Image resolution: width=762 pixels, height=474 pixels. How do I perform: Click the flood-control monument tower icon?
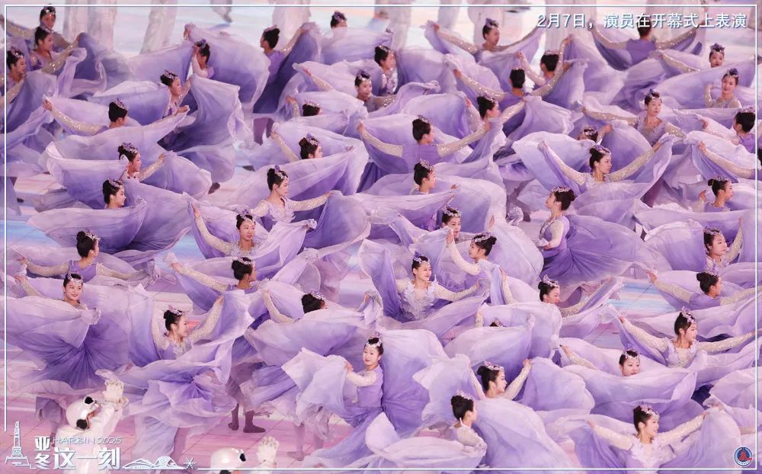click(17, 444)
